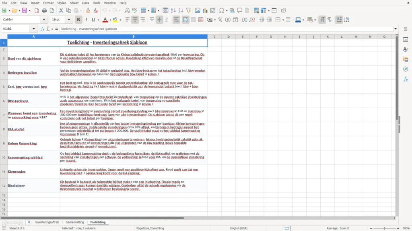Click Sort Descending icon

click(x=181, y=10)
